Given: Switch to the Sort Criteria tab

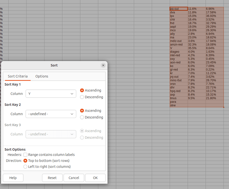Looking at the screenshot, I should [x=18, y=76].
